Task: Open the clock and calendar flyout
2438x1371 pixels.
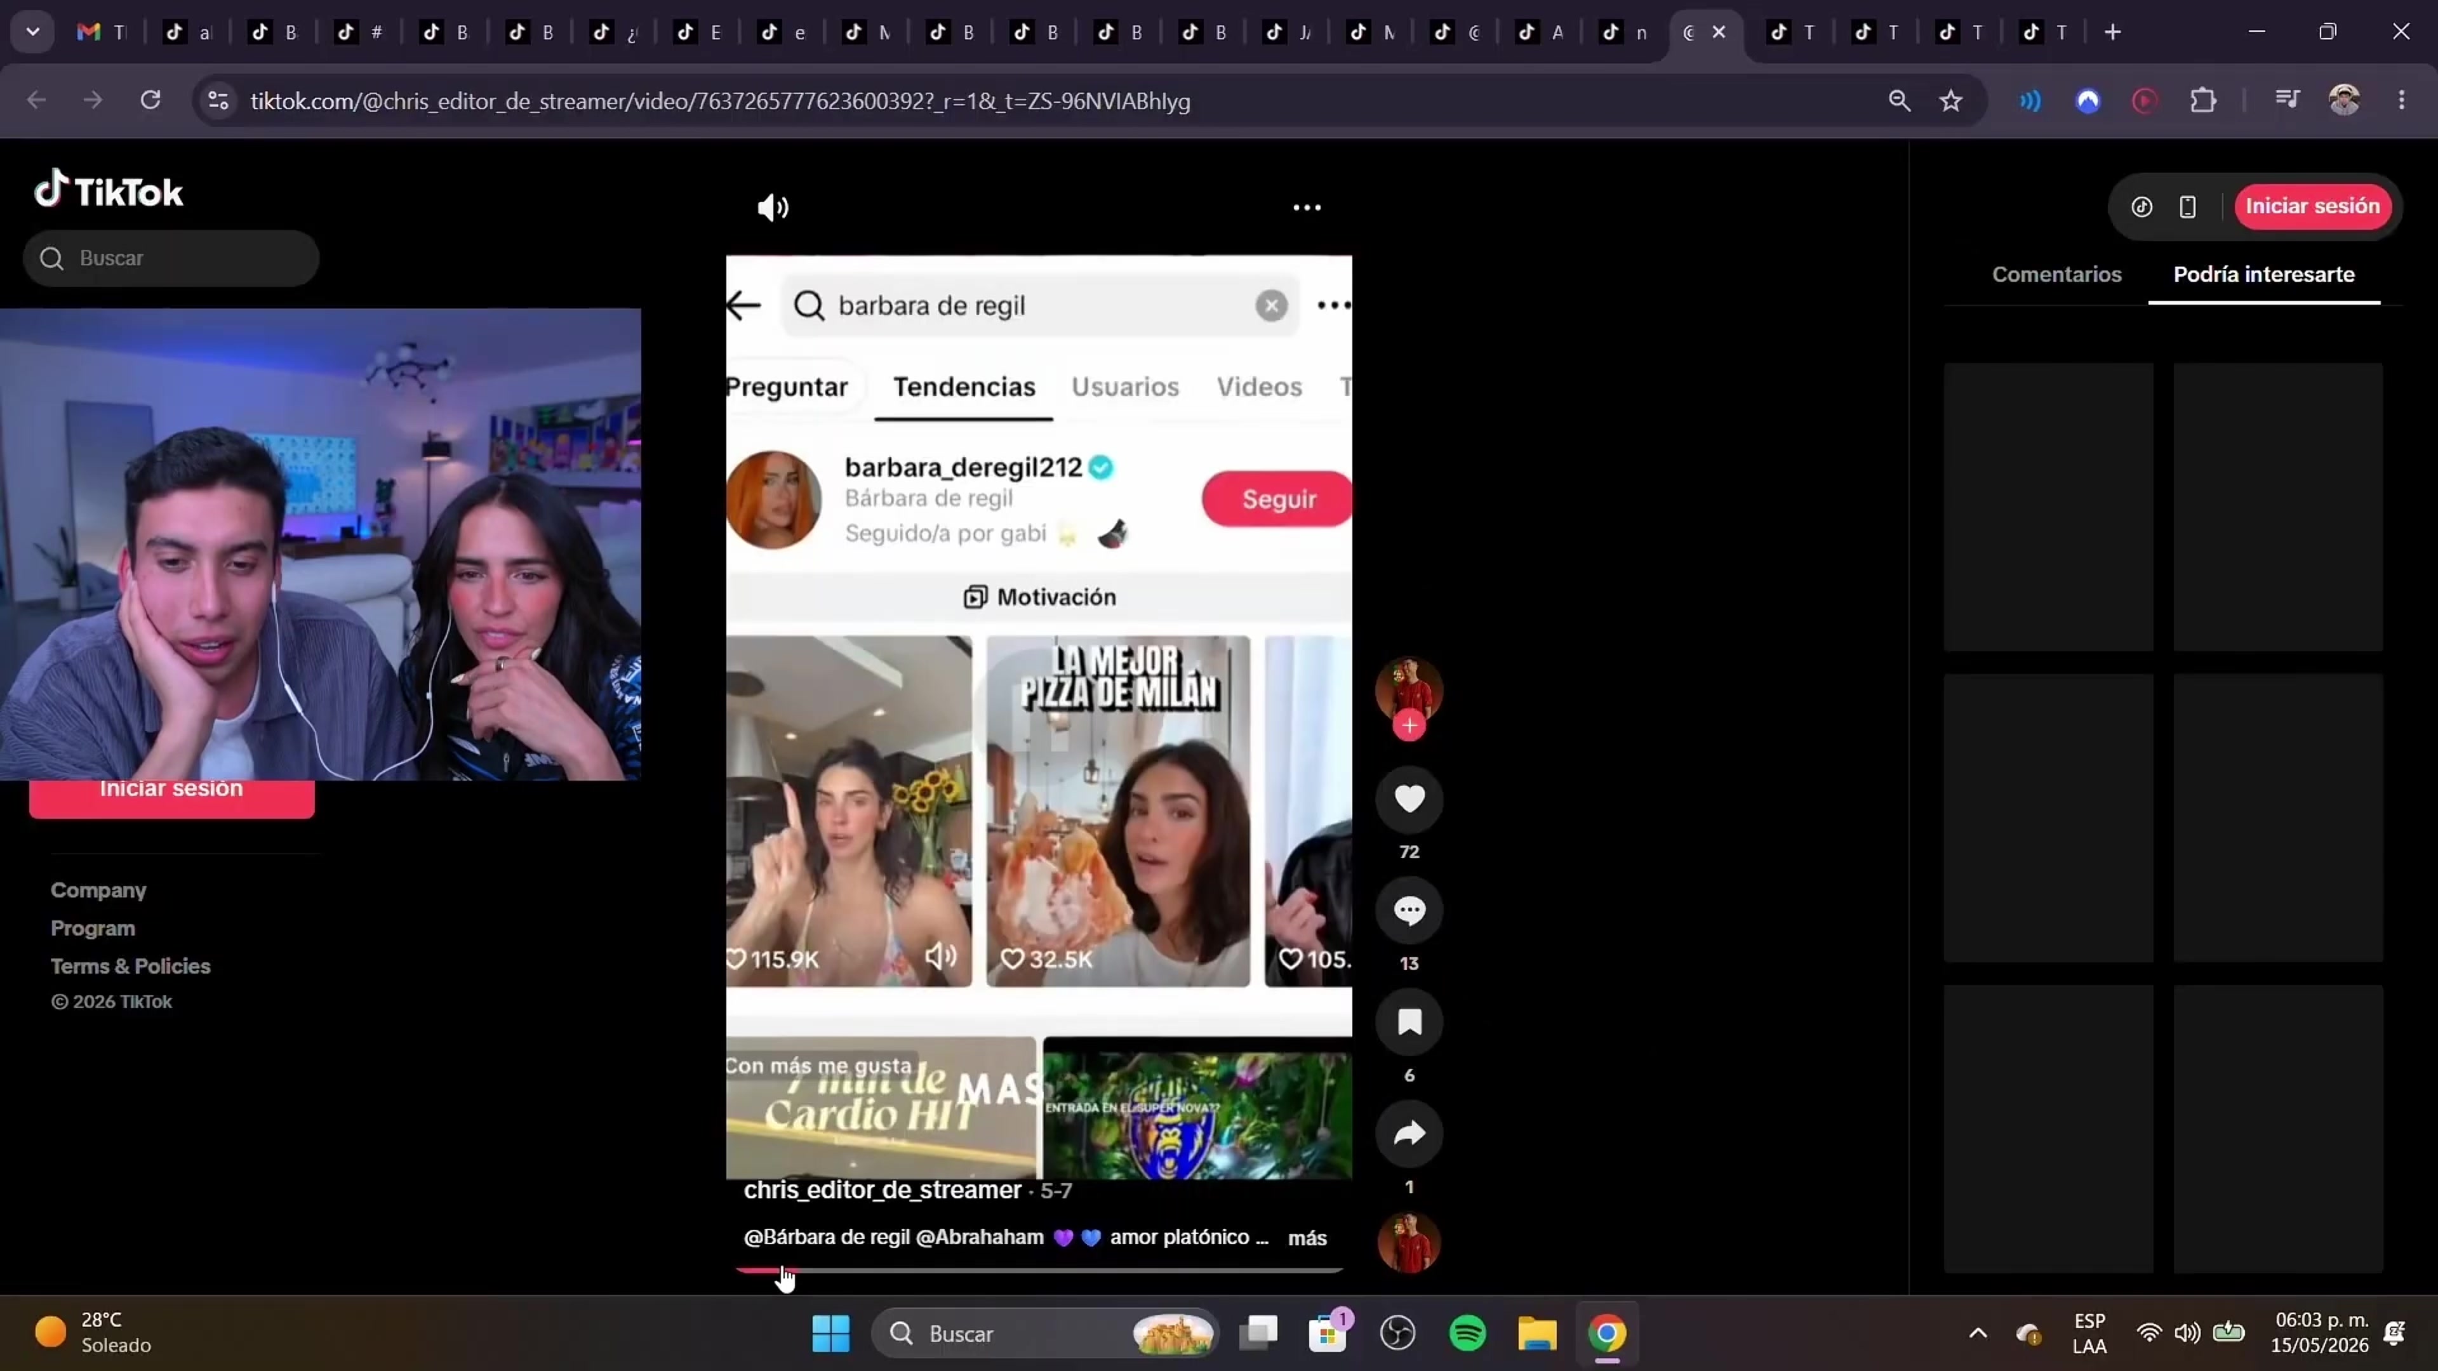Action: [2320, 1332]
